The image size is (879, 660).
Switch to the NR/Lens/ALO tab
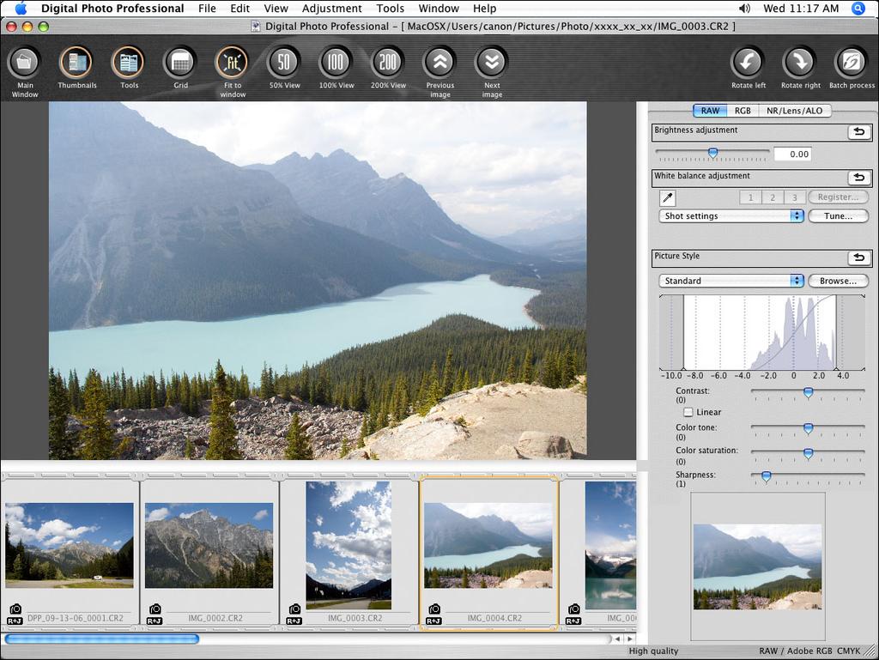pyautogui.click(x=794, y=111)
